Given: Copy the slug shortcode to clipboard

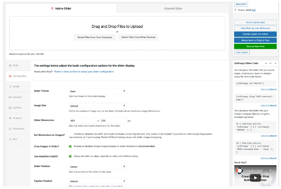Looking at the screenshot, I should tap(268, 105).
